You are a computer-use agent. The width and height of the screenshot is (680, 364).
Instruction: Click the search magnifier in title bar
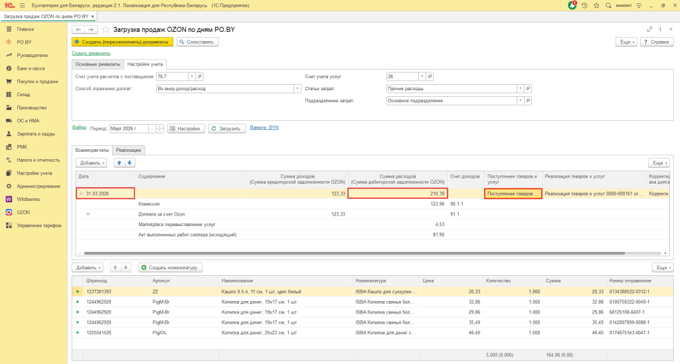[608, 5]
